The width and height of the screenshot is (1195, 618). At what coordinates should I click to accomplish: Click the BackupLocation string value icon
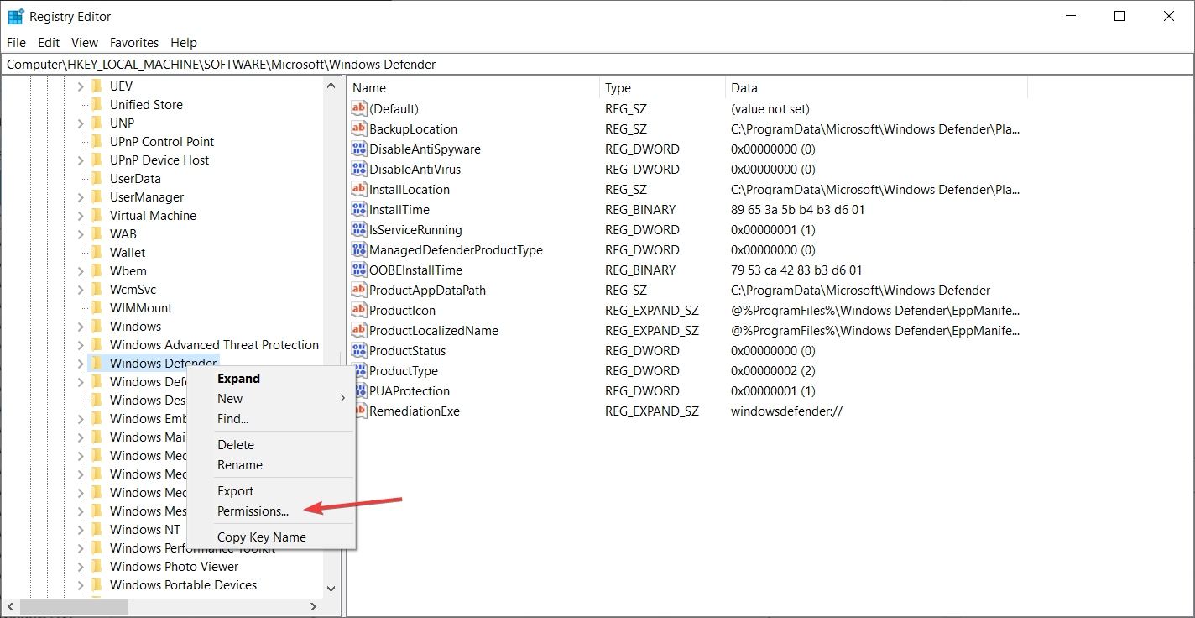(359, 128)
